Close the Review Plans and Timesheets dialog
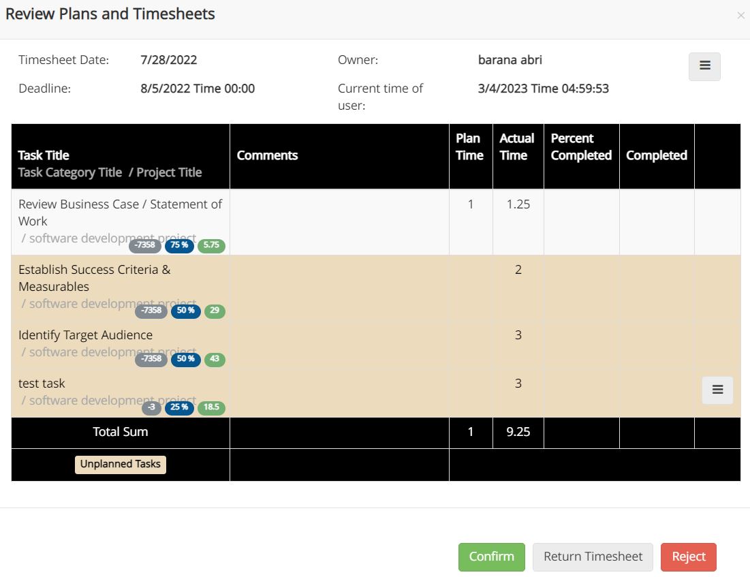The height and width of the screenshot is (577, 750). pyautogui.click(x=740, y=15)
